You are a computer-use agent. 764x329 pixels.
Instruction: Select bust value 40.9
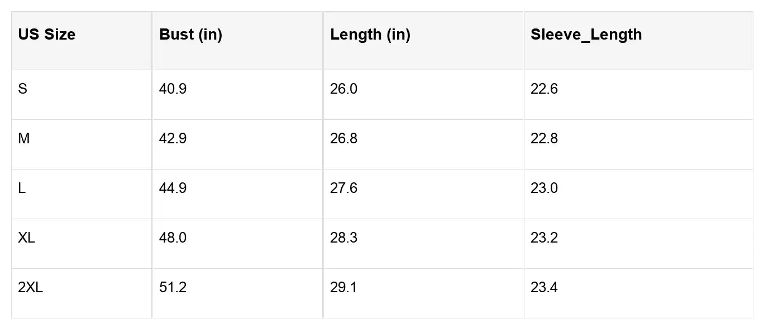pyautogui.click(x=173, y=89)
